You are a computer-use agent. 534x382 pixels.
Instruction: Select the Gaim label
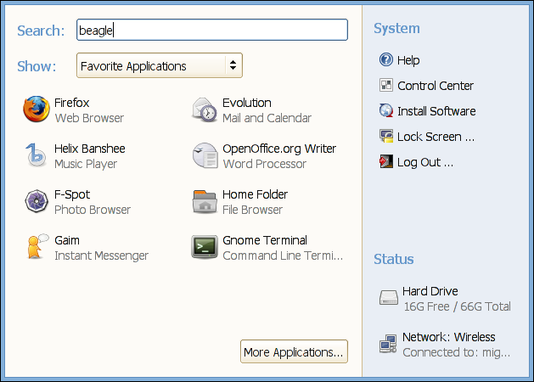click(67, 240)
